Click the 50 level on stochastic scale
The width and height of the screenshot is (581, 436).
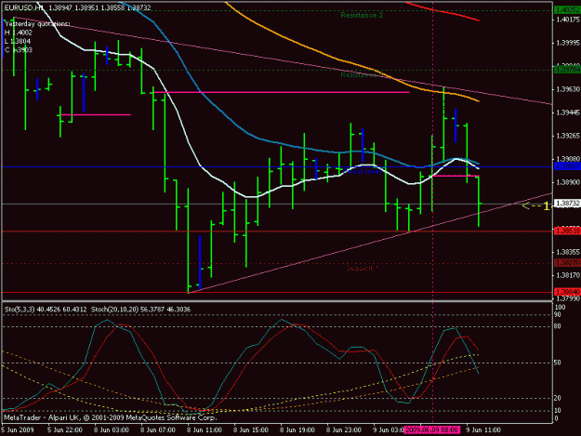pyautogui.click(x=557, y=363)
